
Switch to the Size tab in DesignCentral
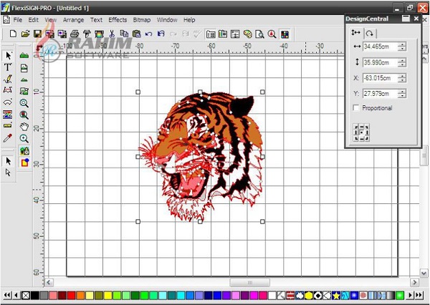coord(356,33)
